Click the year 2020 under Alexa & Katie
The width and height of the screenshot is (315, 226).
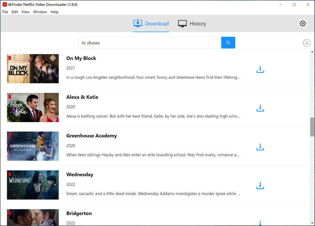click(71, 107)
